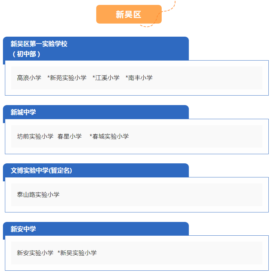Click *新苑实验小学 entry
Viewport: 271px width, 273px height.
(67, 78)
